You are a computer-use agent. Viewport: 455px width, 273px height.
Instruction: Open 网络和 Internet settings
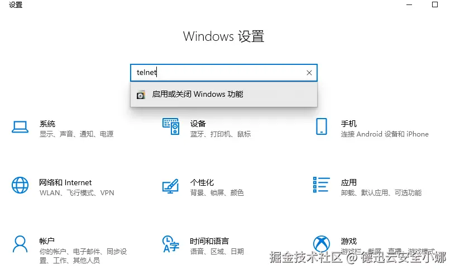pyautogui.click(x=63, y=187)
